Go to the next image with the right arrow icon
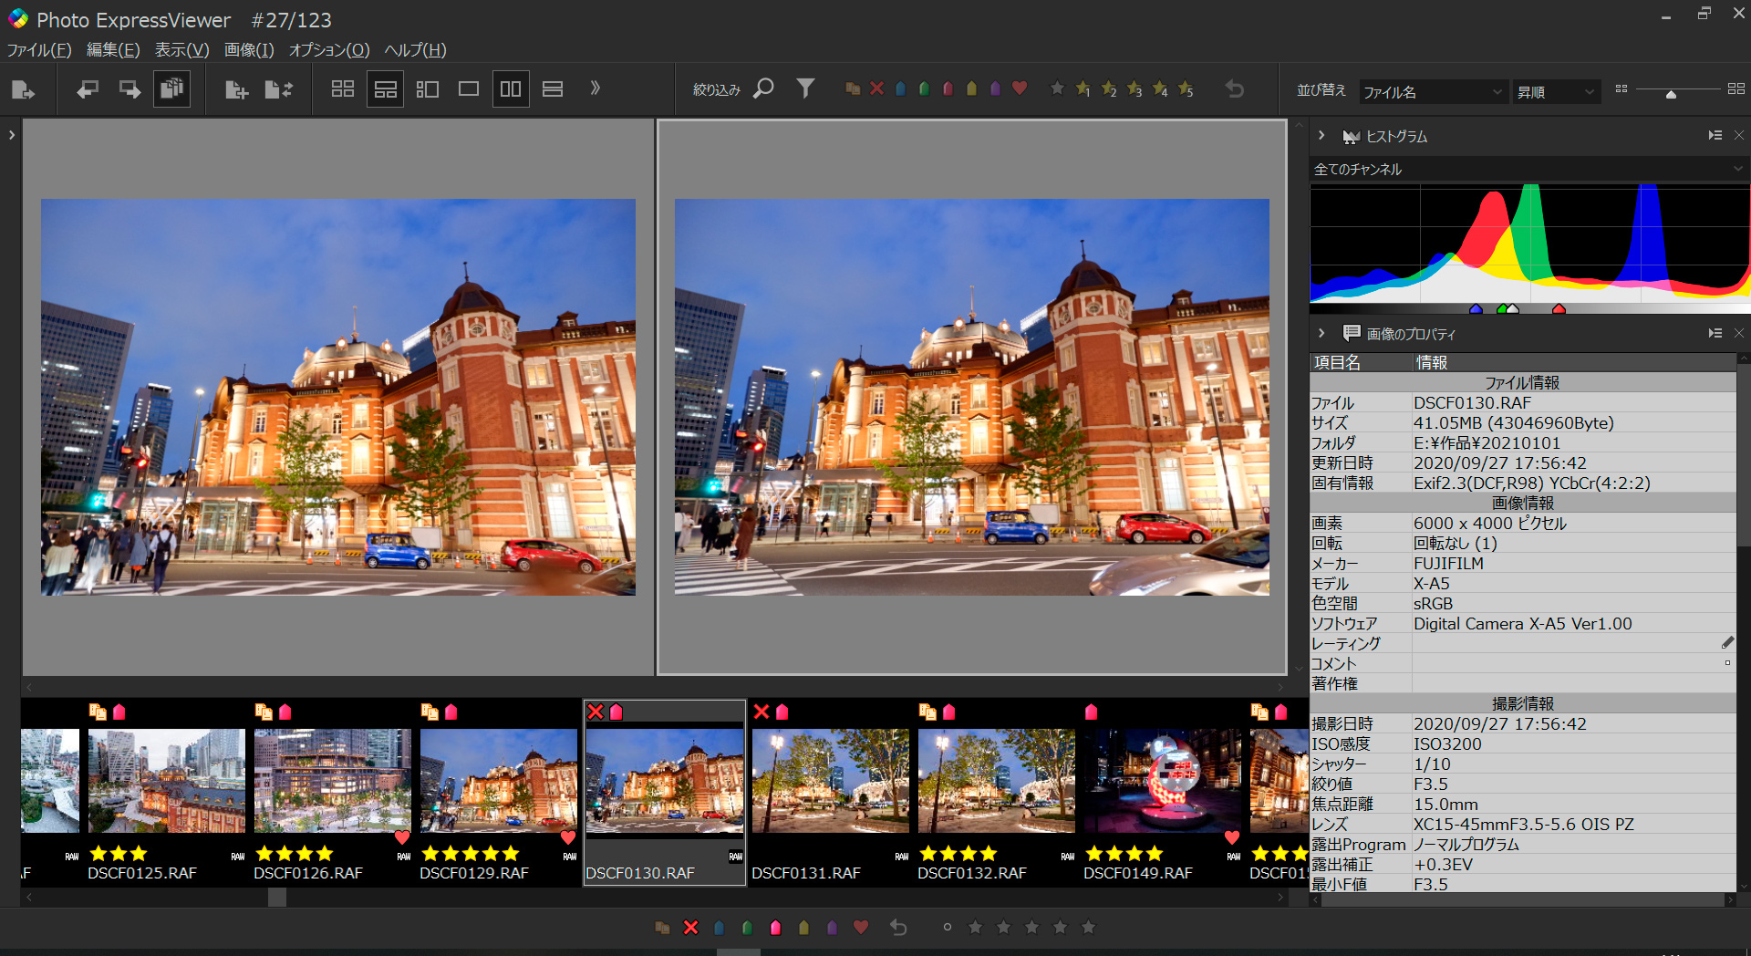 click(x=130, y=89)
